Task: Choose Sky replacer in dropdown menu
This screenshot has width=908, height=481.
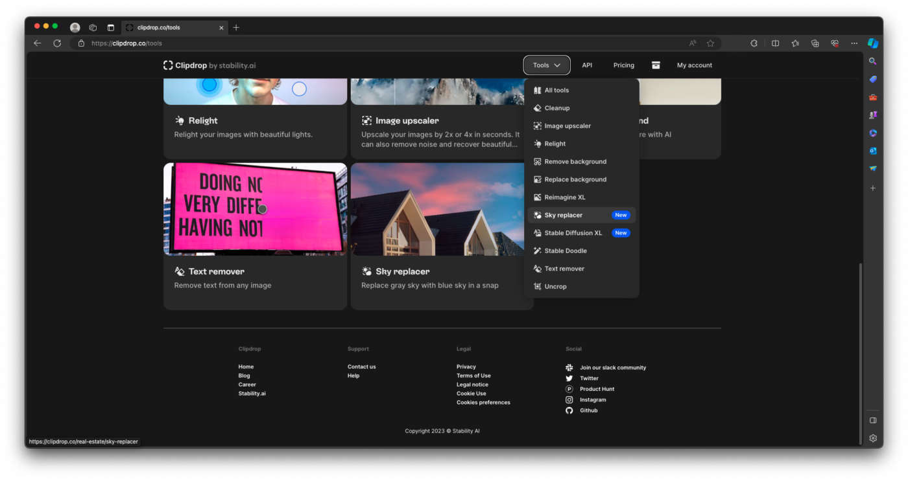Action: pyautogui.click(x=563, y=215)
